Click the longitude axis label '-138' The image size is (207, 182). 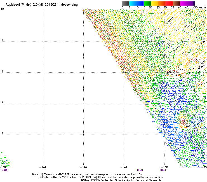pyautogui.click(x=164, y=167)
